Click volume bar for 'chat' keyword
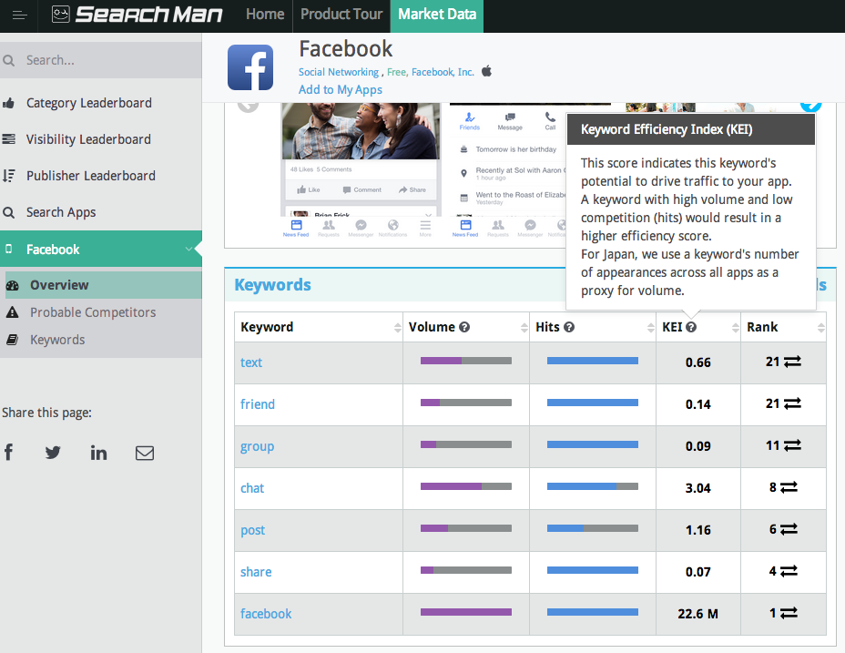This screenshot has height=653, width=845. coord(466,486)
